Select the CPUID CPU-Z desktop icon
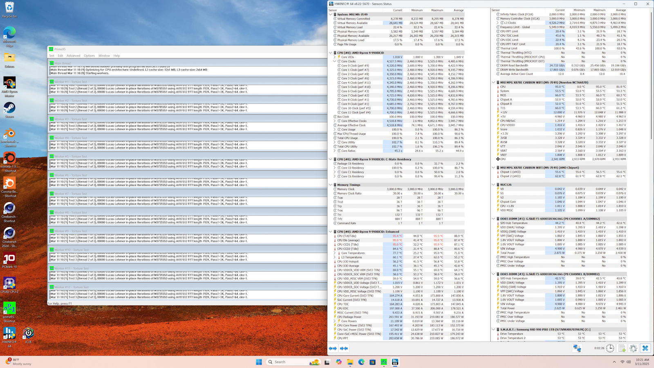The width and height of the screenshot is (654, 368). 9,285
